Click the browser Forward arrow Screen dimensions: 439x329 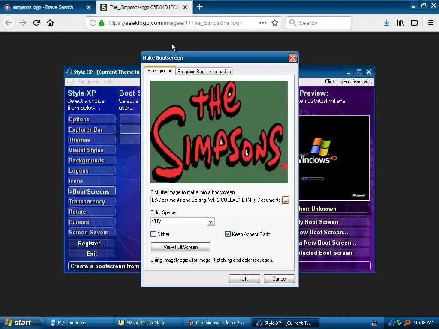click(23, 23)
